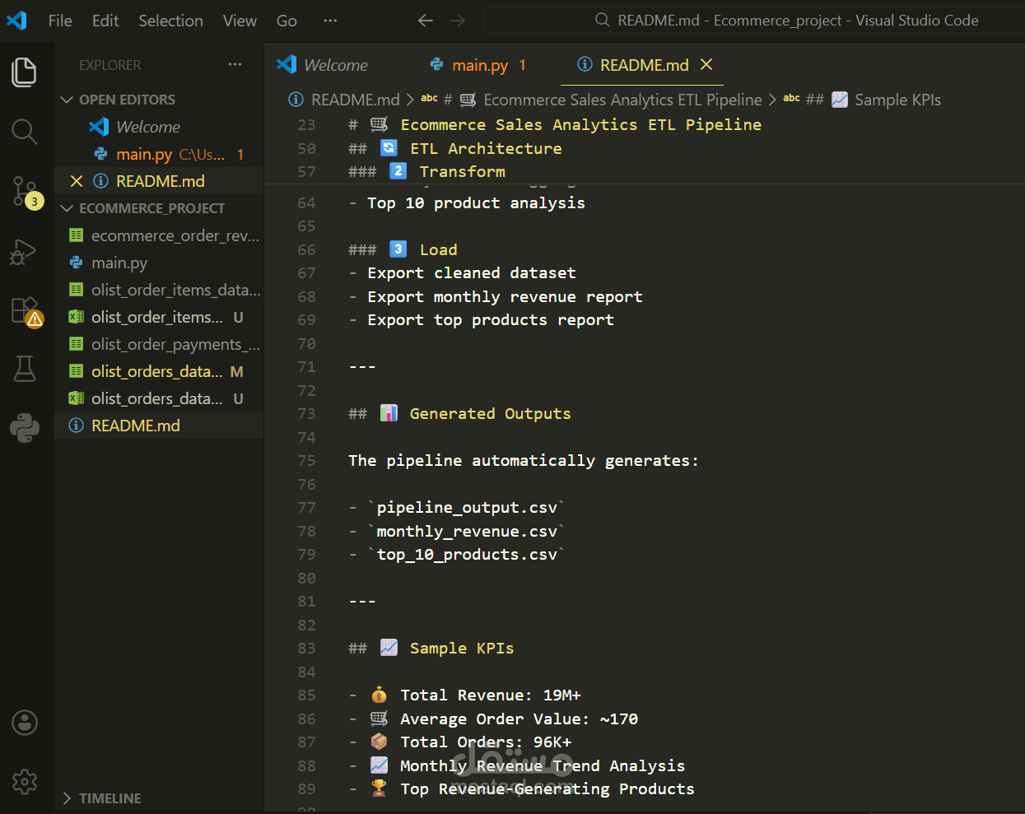Open the Selection menu
The width and height of the screenshot is (1025, 814).
[170, 21]
